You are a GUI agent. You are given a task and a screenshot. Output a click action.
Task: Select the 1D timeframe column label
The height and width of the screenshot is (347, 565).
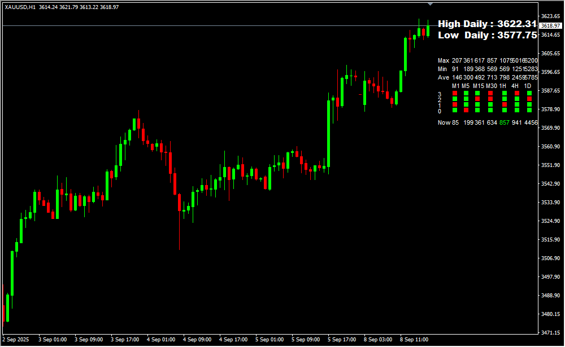click(x=527, y=86)
